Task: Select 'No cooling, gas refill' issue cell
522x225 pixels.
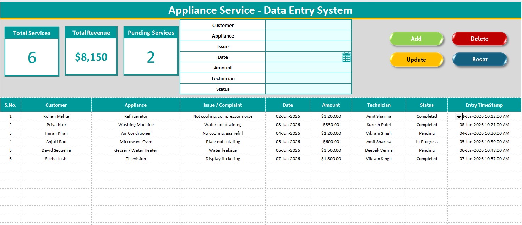Action: click(223, 133)
